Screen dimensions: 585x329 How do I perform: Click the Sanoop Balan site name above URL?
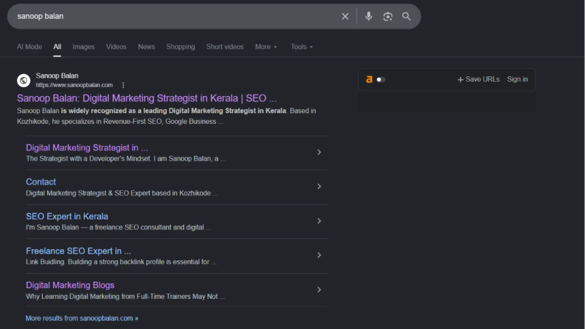coord(57,76)
